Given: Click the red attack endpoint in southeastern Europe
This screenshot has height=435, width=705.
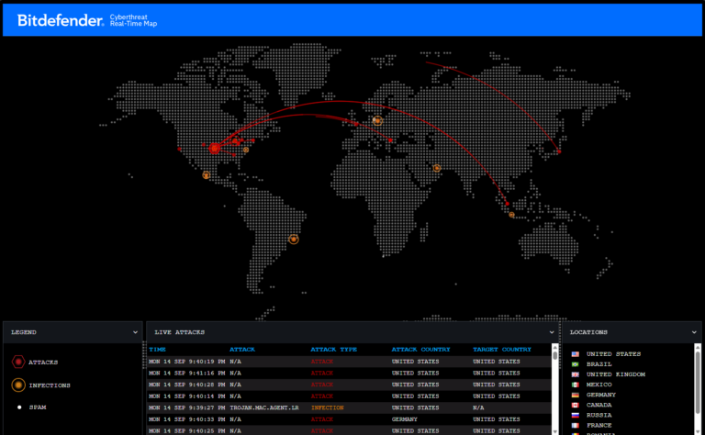Looking at the screenshot, I should [390, 140].
